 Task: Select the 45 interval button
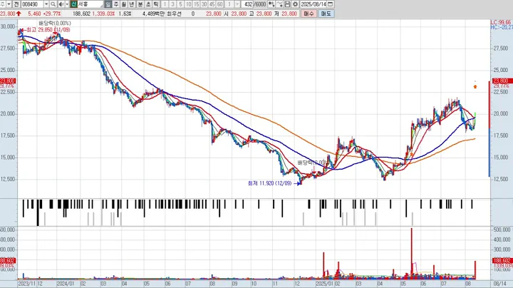[x=212, y=4]
